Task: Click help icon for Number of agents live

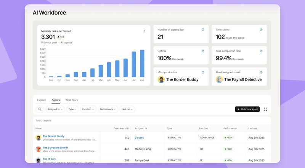Action: tap(203, 30)
